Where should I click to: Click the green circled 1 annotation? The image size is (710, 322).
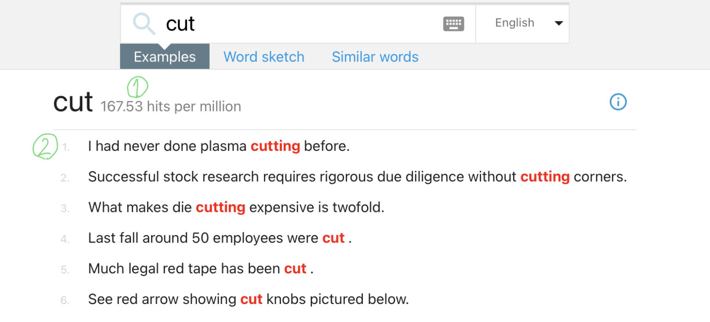[137, 87]
